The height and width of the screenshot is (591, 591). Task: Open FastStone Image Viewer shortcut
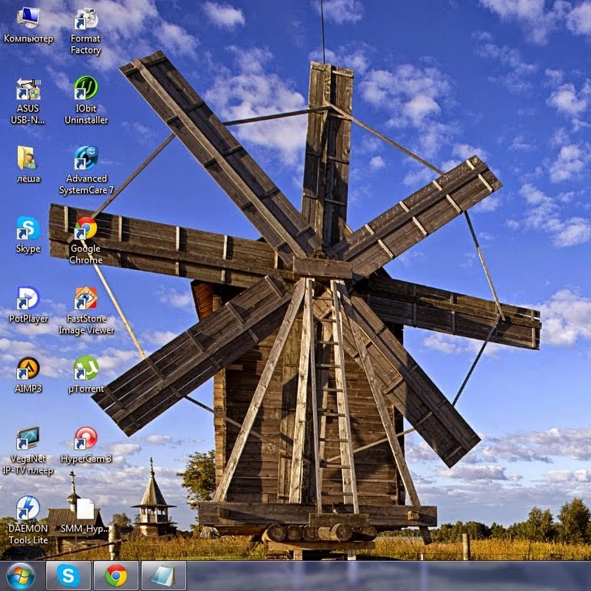(85, 299)
